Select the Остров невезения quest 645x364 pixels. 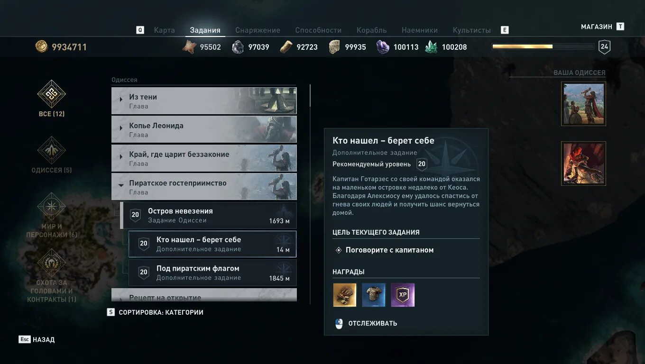(x=208, y=215)
